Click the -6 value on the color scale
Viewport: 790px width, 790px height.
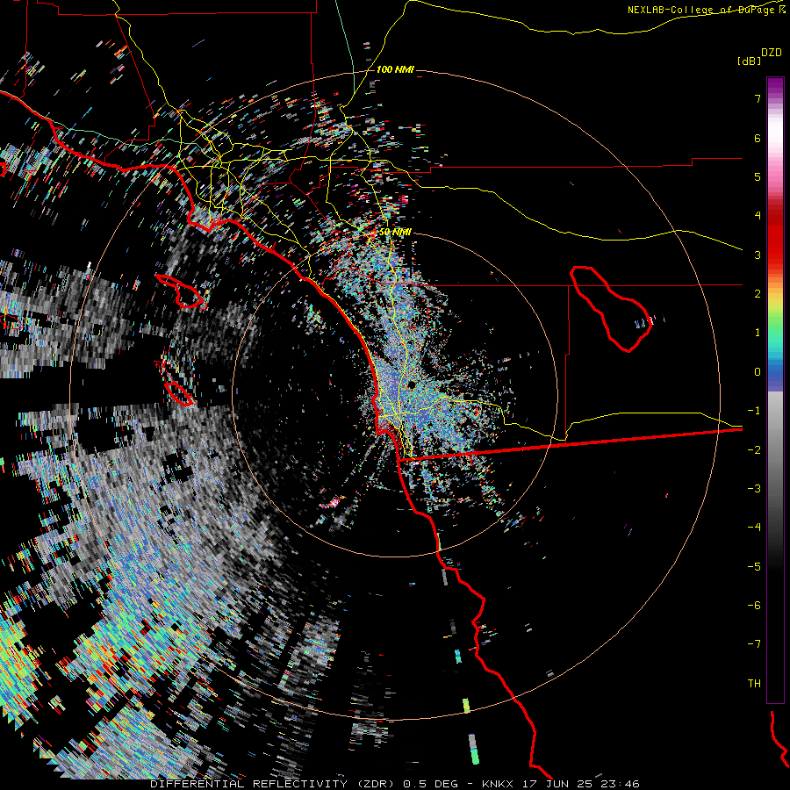tap(754, 606)
